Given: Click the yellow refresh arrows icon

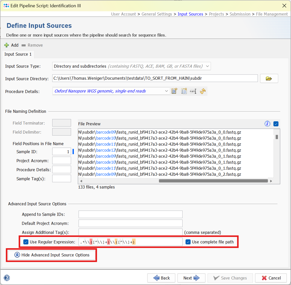Looking at the screenshot, I should click(x=203, y=91).
